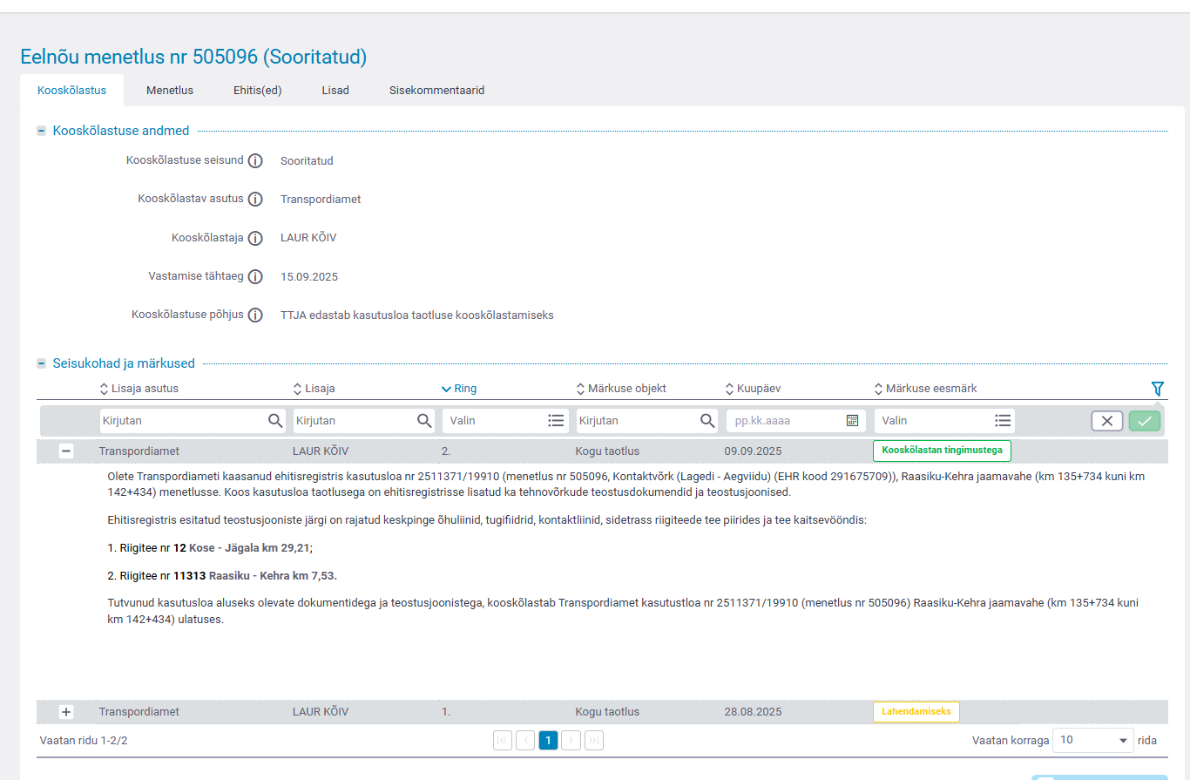
Task: Open calendar picker in Kuupäev filter
Action: [x=852, y=421]
